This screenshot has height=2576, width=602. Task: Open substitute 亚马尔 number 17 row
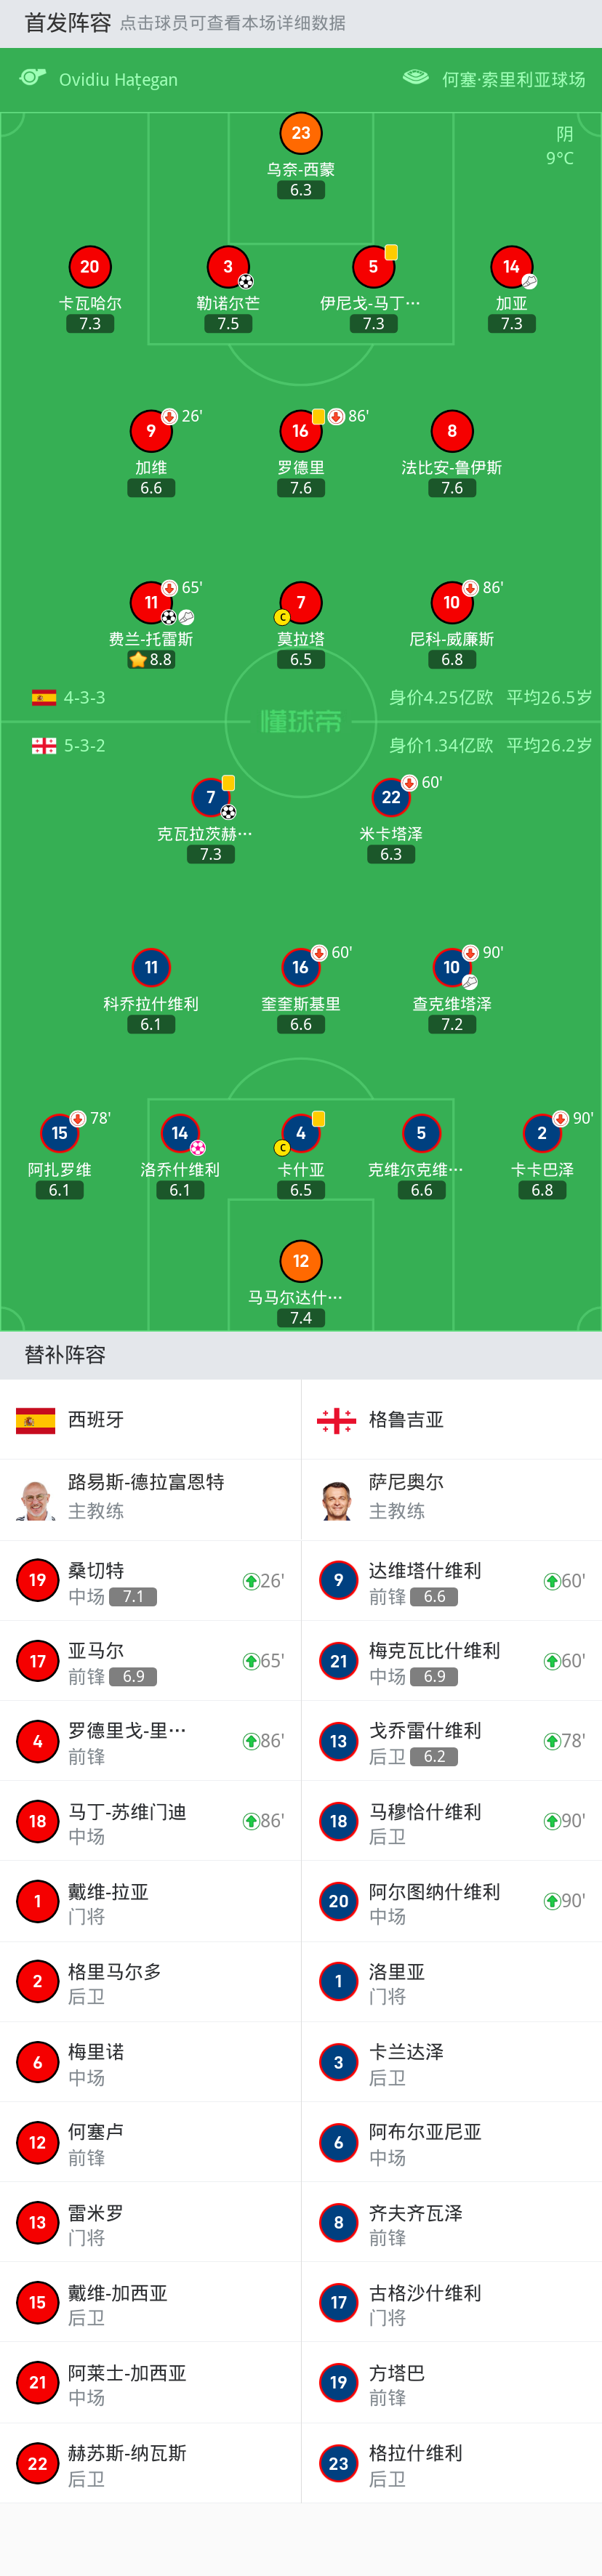click(x=150, y=1660)
